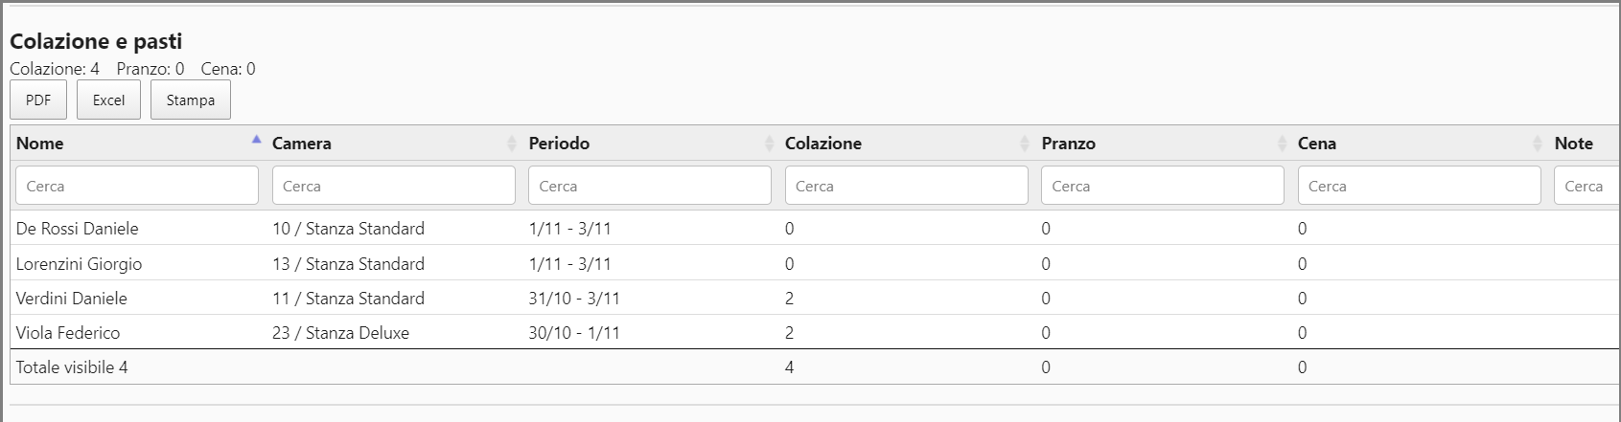Focus the Camera search field
The height and width of the screenshot is (422, 1621).
[x=393, y=186]
